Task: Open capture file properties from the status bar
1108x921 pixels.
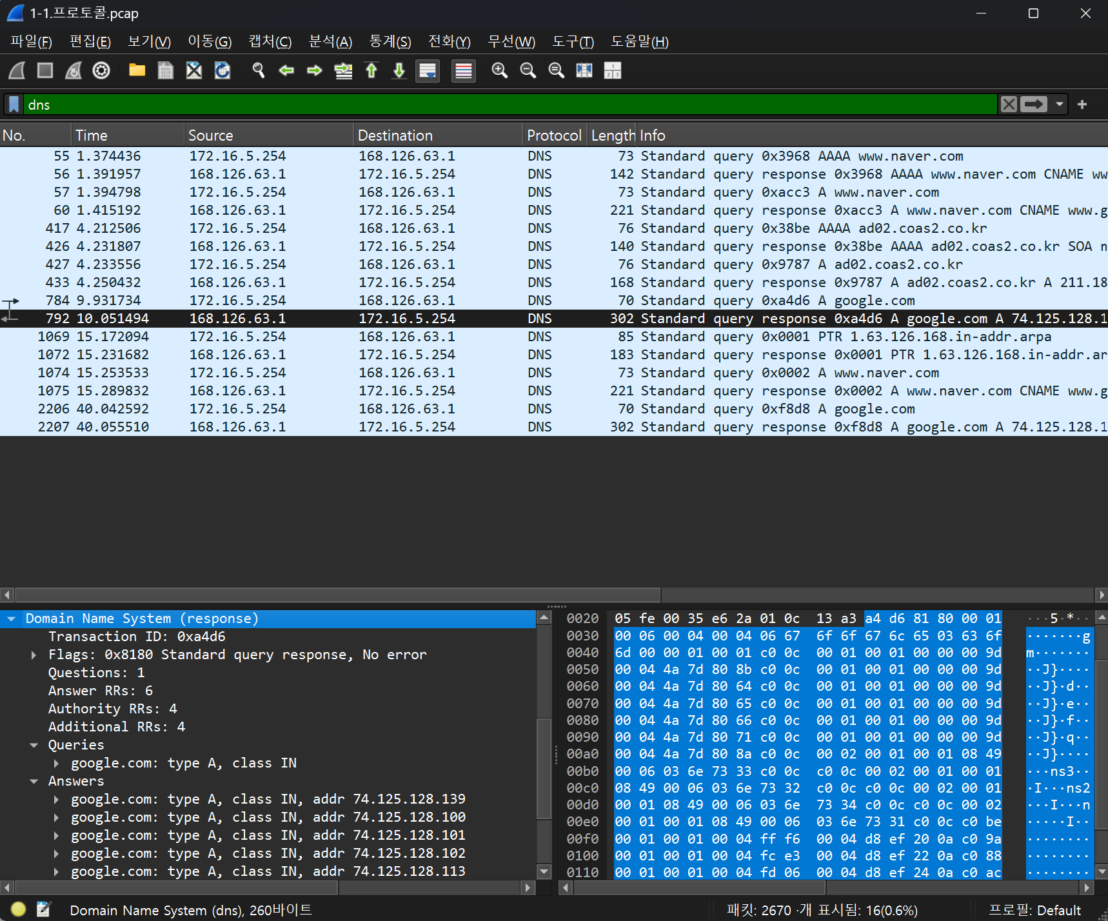Action: tap(44, 909)
